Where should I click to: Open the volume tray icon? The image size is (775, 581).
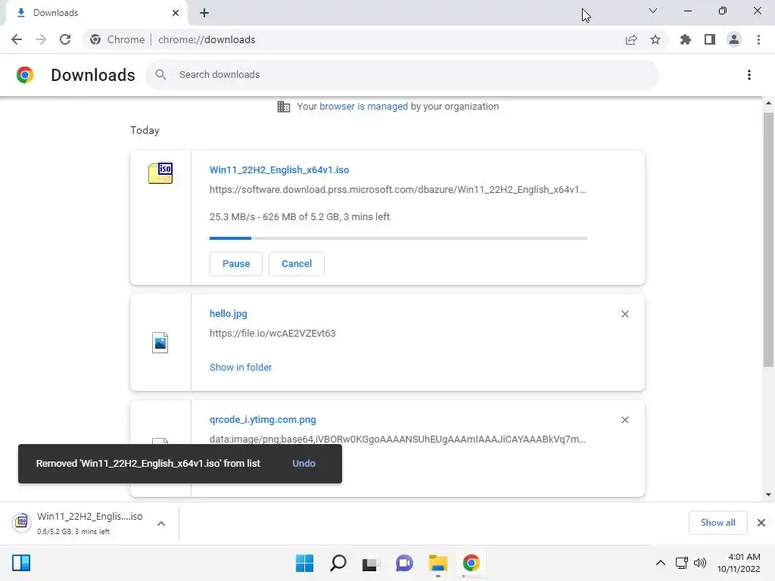(x=700, y=563)
